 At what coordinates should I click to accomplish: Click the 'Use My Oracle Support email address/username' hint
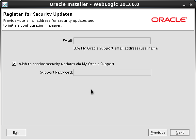tap(116, 48)
